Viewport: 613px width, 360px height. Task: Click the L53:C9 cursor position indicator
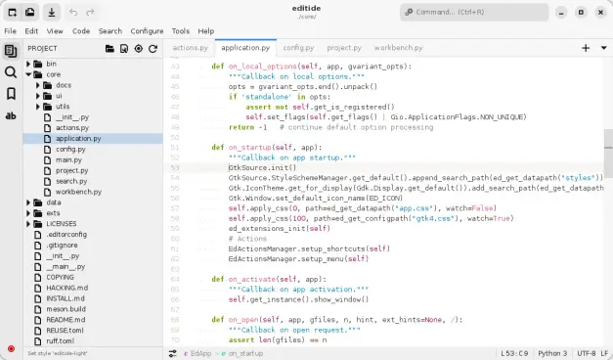tap(514, 354)
